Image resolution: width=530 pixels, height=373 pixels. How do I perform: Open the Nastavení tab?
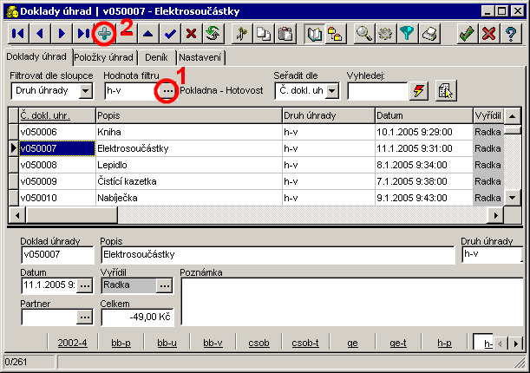201,57
